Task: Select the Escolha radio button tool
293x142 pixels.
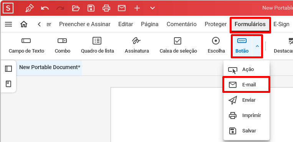Action: coord(216,45)
